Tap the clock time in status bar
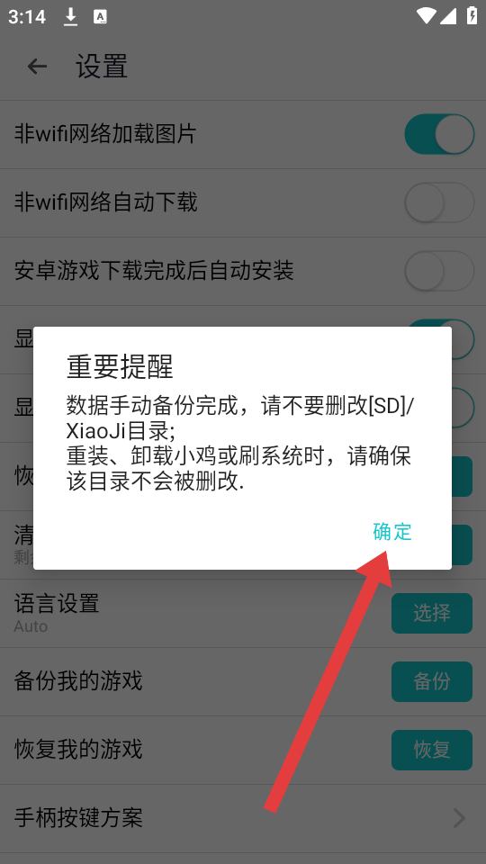 (x=27, y=17)
